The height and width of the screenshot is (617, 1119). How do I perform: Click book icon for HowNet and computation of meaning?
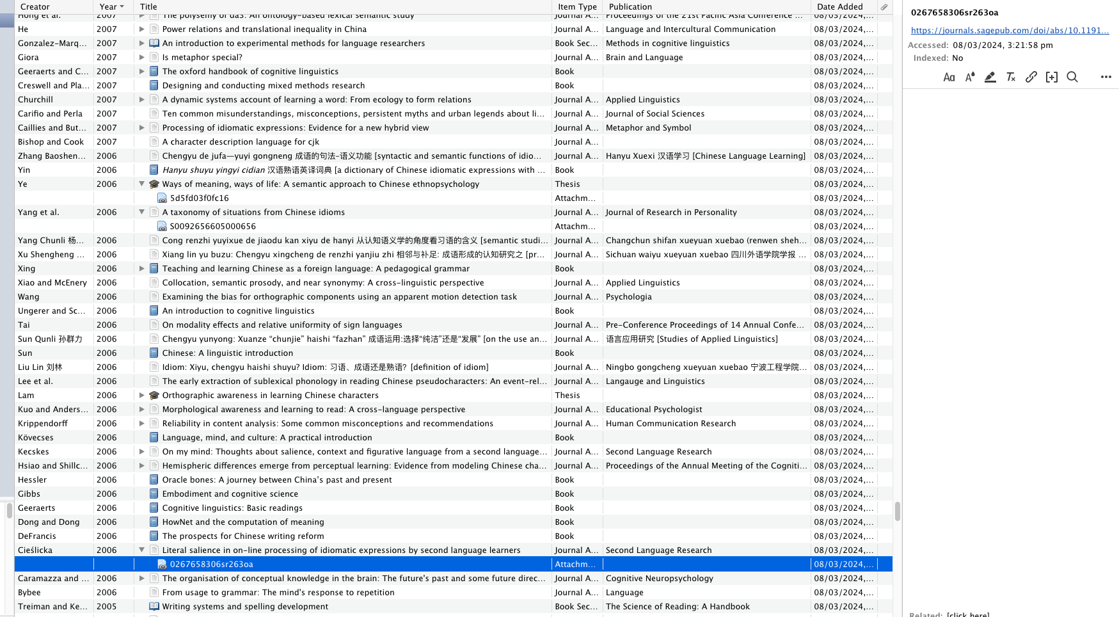[154, 522]
